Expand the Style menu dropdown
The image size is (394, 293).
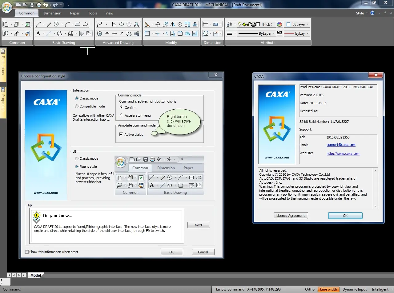pyautogui.click(x=362, y=13)
